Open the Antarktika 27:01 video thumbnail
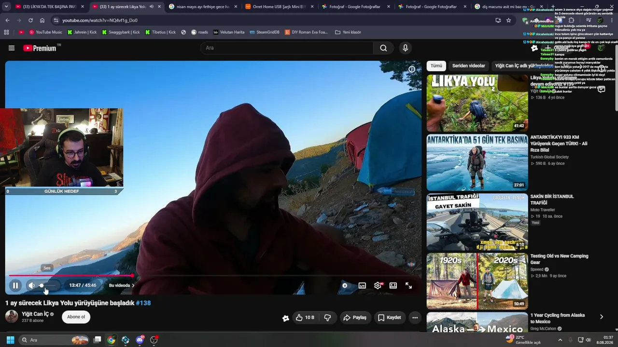Viewport: 618px width, 347px height. [477, 162]
